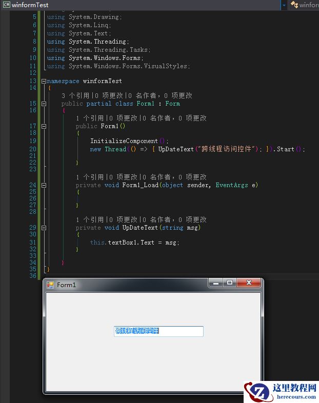
Task: Click 'EventArgs' type in Form1_Load signature
Action: 232,185
